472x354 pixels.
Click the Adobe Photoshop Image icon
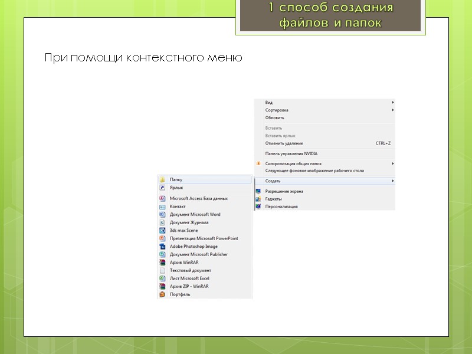point(162,246)
